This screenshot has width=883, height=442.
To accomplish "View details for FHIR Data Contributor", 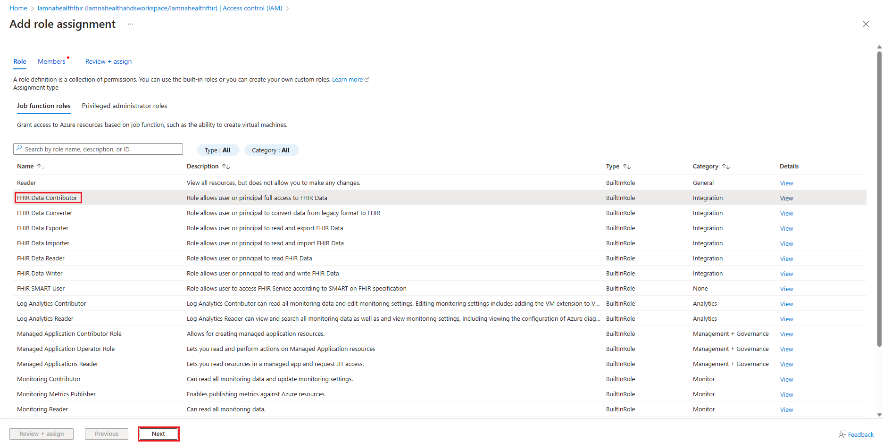I will pyautogui.click(x=786, y=199).
